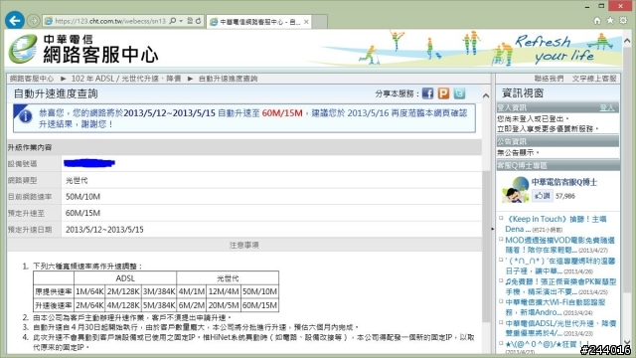Image resolution: width=636 pixels, height=358 pixels.
Task: Click the refresh icon in the address bar
Action: click(199, 21)
